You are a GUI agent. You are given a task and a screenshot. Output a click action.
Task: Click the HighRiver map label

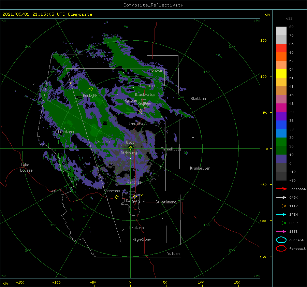click(142, 240)
